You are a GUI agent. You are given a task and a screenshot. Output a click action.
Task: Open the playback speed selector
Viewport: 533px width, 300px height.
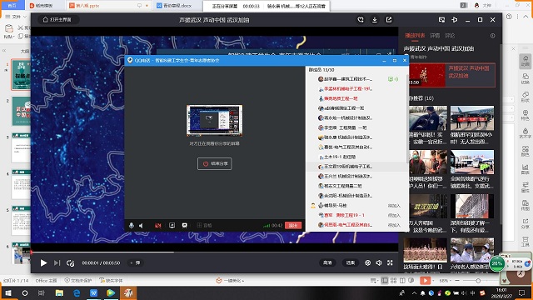[x=351, y=263]
